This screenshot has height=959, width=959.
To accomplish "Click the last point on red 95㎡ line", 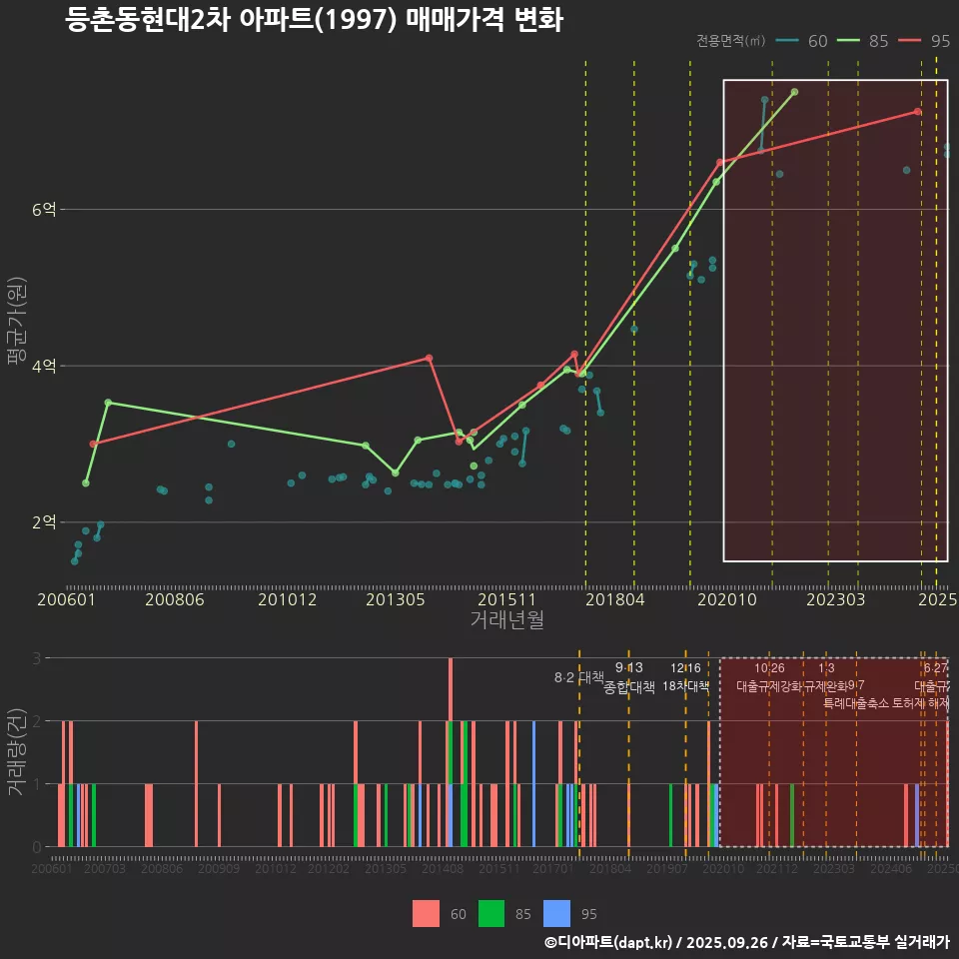I will click(x=917, y=112).
